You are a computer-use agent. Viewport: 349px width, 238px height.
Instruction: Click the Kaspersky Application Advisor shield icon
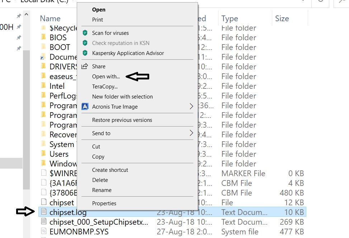coord(85,52)
